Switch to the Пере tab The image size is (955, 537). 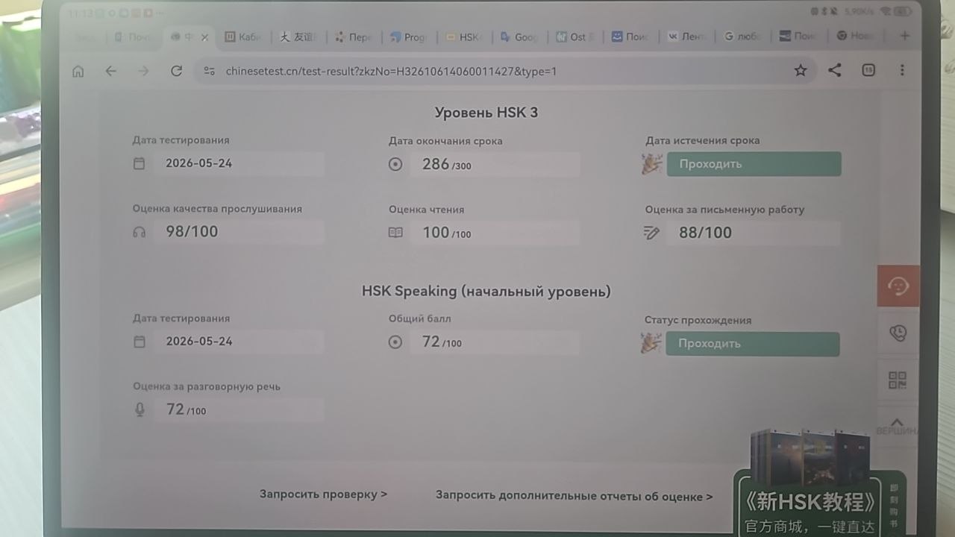(353, 37)
